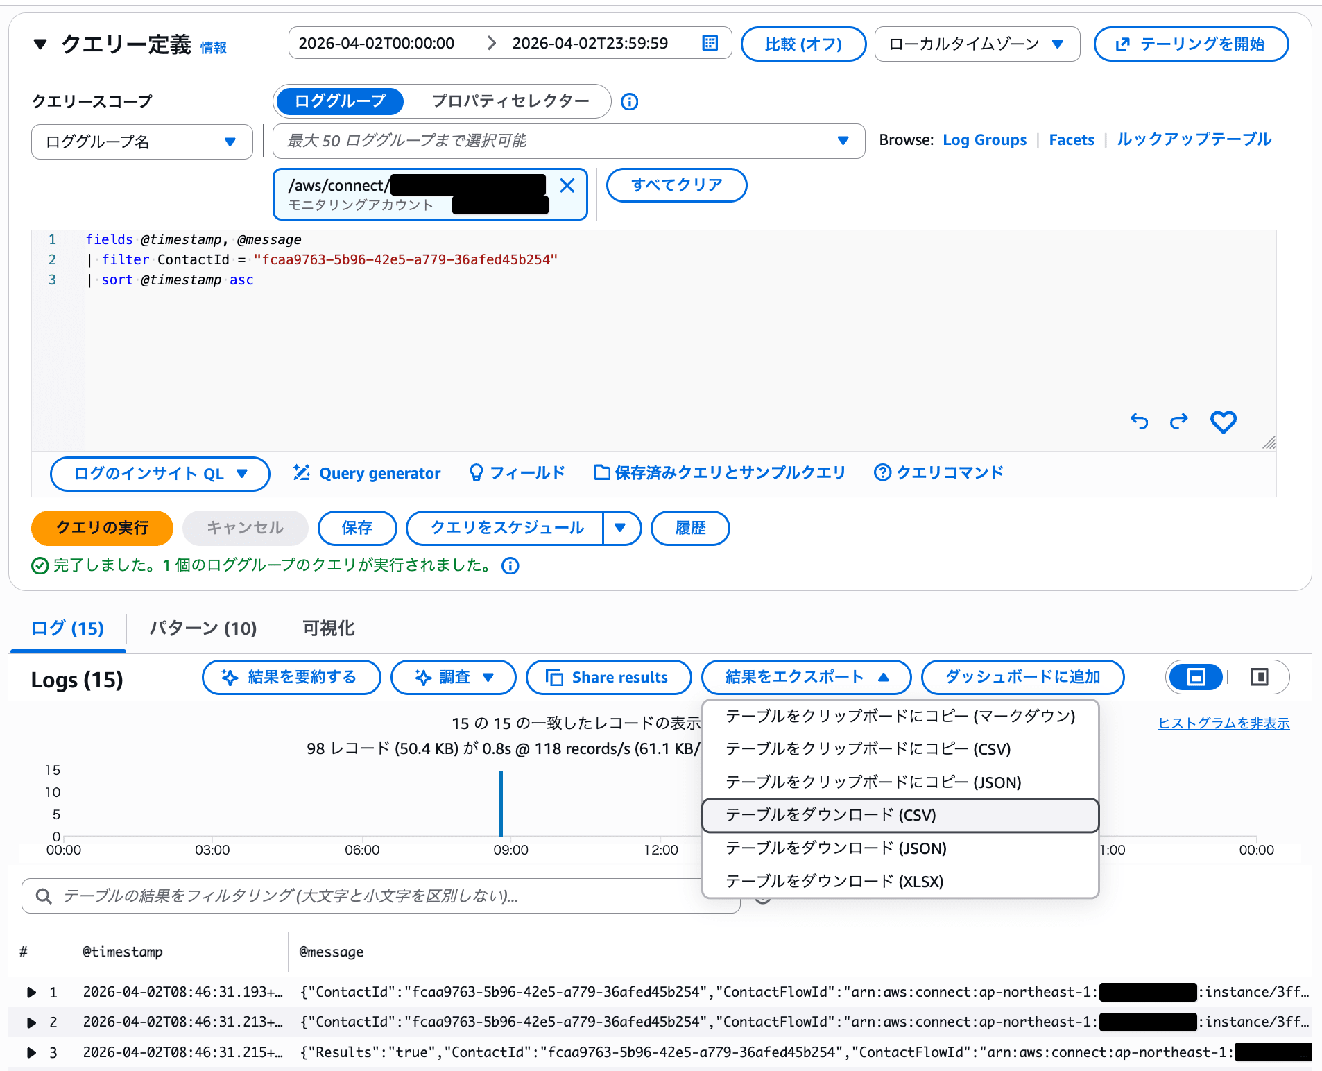Open the ローカルタイムゾーン timezone dropdown
The image size is (1322, 1071).
click(977, 44)
